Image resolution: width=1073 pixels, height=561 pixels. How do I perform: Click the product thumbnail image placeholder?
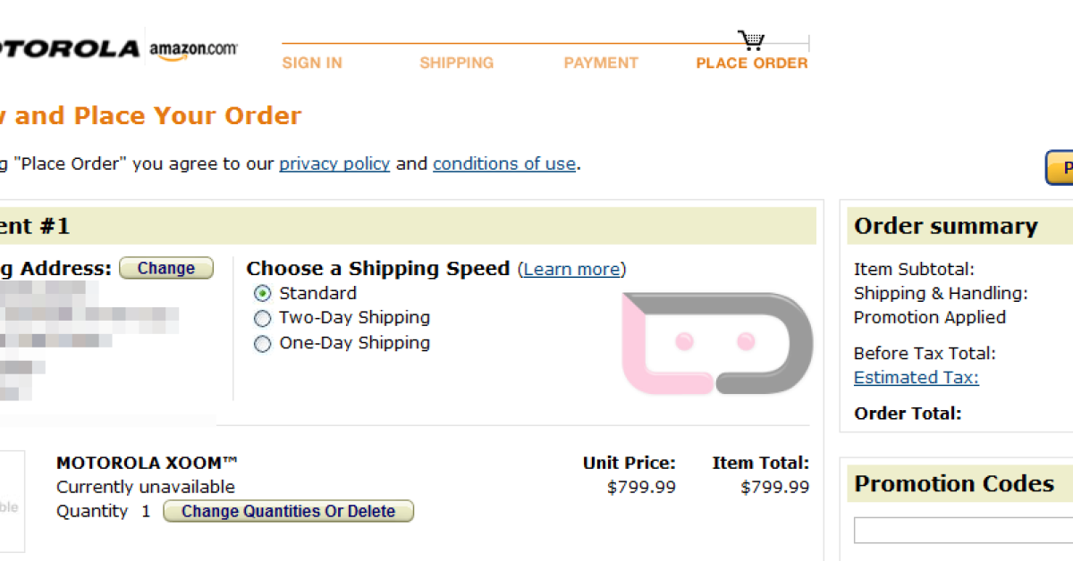[11, 502]
